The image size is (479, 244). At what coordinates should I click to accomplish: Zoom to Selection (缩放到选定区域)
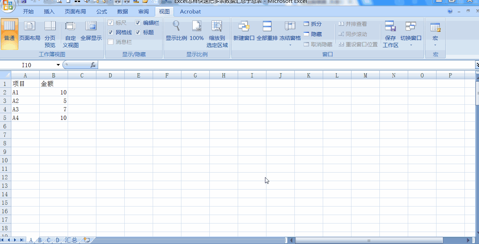[x=217, y=34]
